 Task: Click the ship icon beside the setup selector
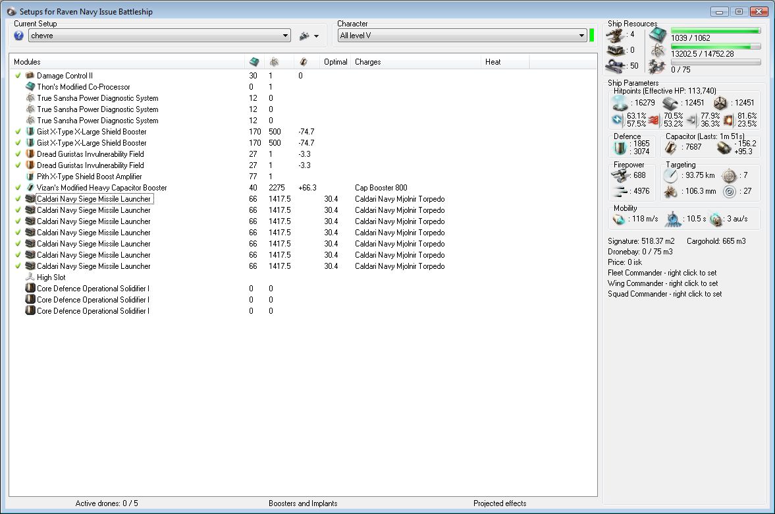pos(304,36)
